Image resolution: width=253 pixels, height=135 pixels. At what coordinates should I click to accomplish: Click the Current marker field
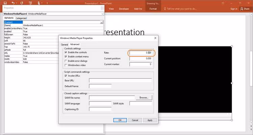tap(141, 64)
